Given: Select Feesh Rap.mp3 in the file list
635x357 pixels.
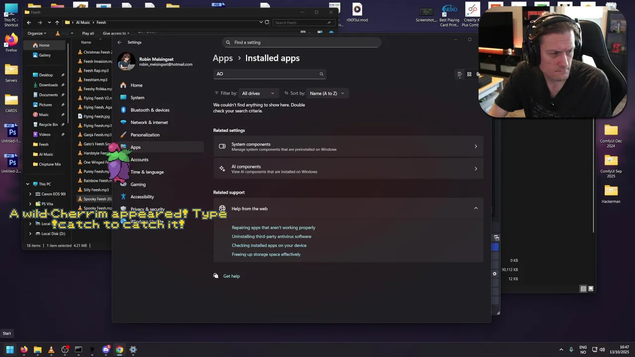Looking at the screenshot, I should coord(95,70).
